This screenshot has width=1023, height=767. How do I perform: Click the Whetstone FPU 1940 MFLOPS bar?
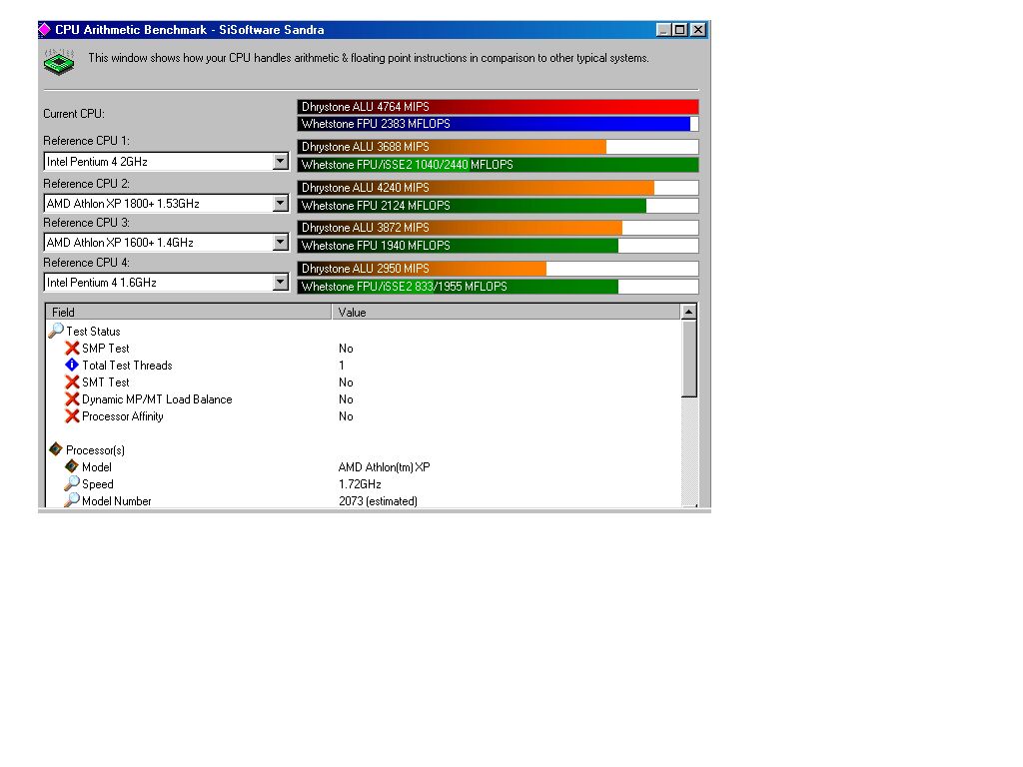pos(498,246)
